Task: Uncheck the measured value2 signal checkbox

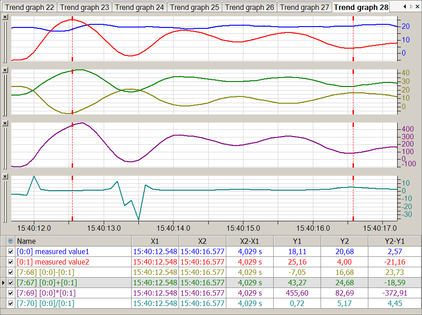Action: pos(11,262)
